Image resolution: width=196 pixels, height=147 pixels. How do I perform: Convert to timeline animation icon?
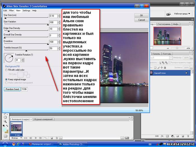[x=127, y=138]
